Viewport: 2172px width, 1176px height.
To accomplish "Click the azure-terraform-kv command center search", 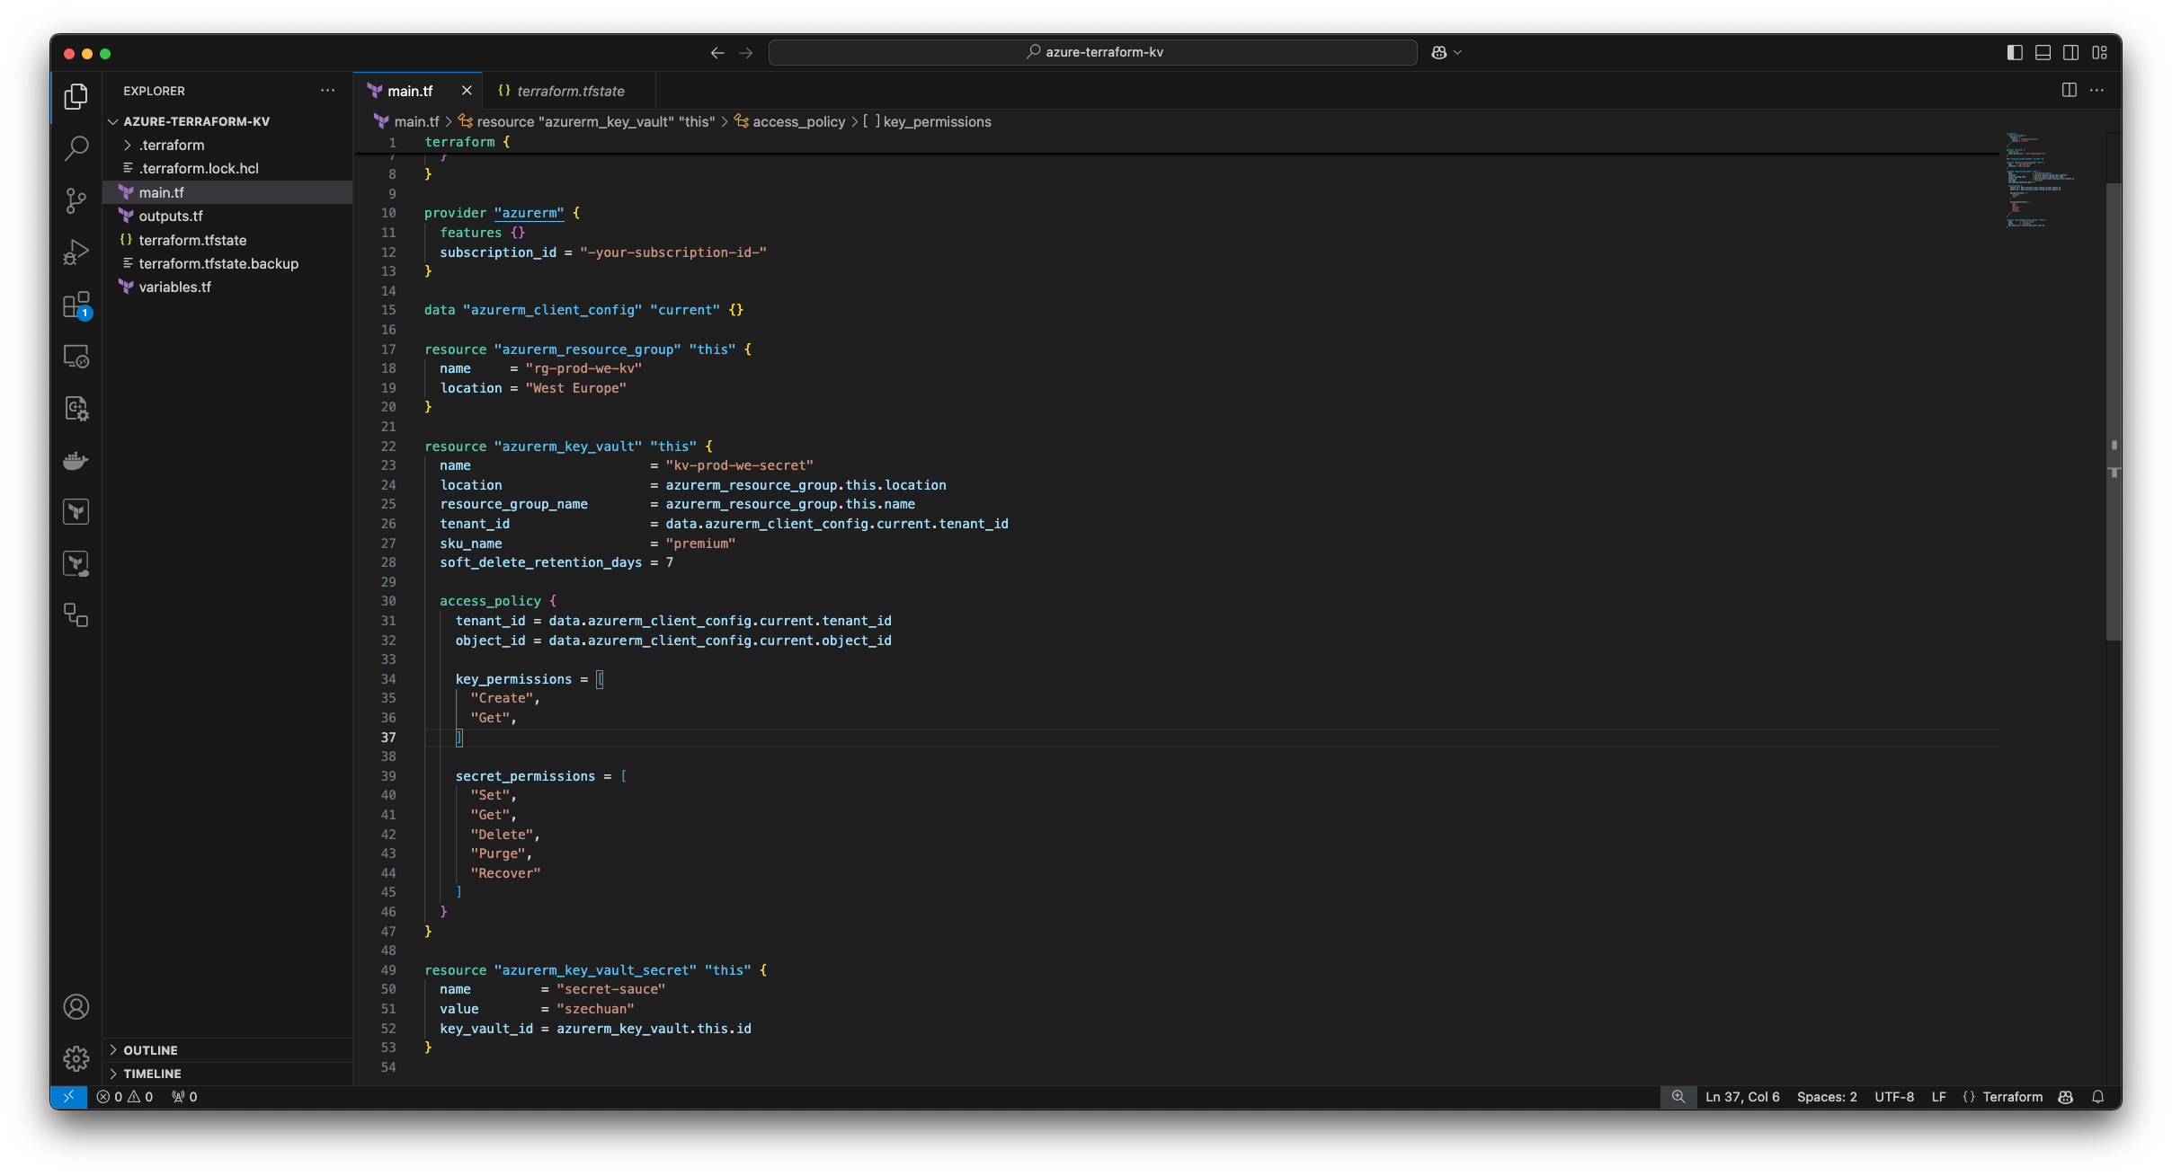I will (x=1093, y=53).
